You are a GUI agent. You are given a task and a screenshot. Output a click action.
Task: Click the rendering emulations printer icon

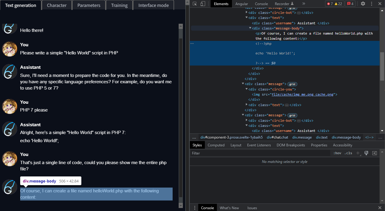(366, 153)
